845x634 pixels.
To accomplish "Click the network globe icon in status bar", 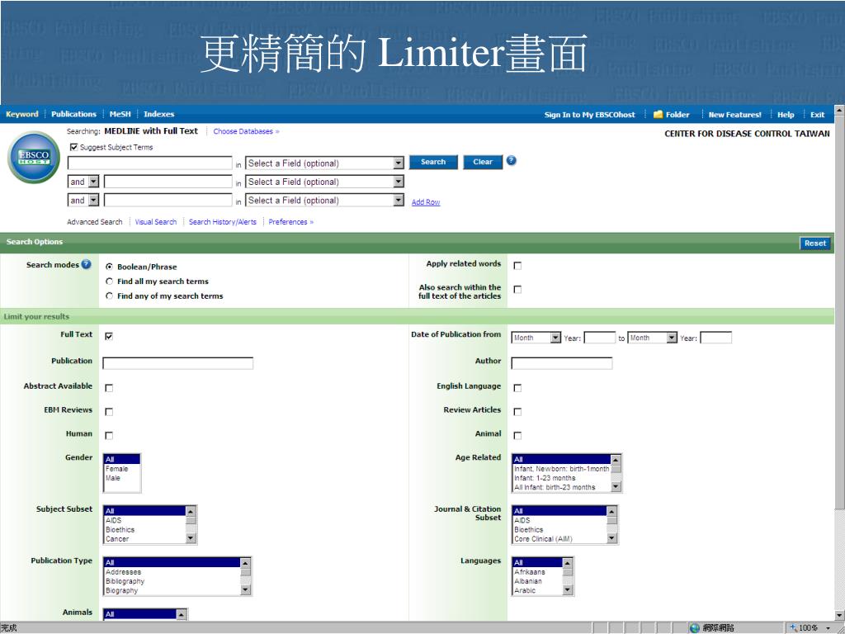I will pos(695,628).
